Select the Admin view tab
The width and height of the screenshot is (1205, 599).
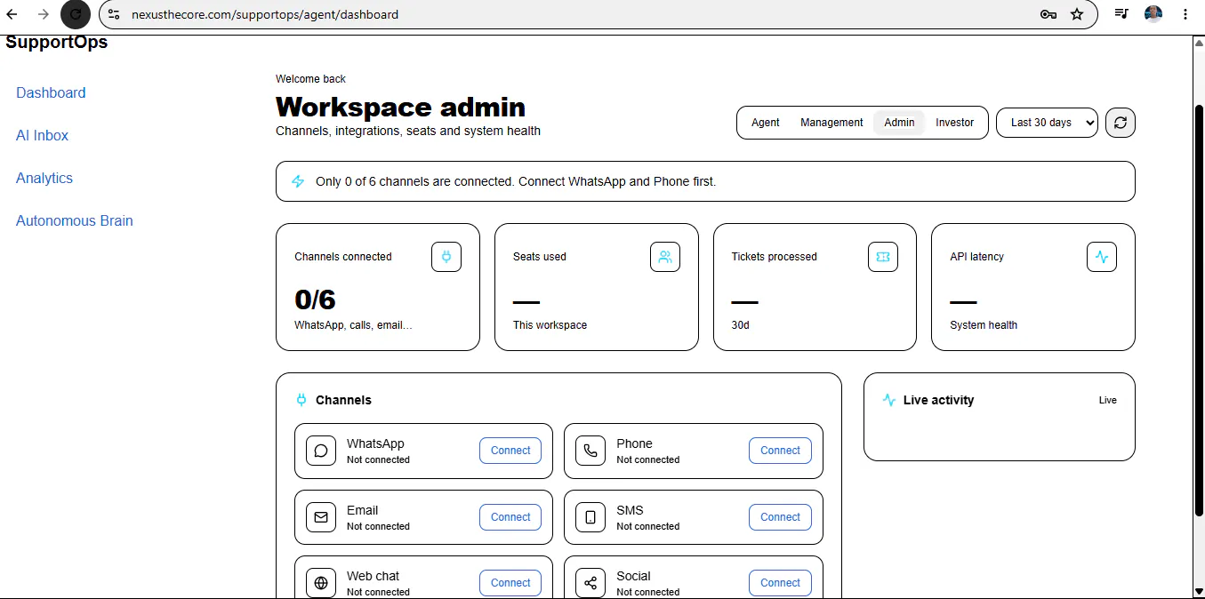[899, 123]
